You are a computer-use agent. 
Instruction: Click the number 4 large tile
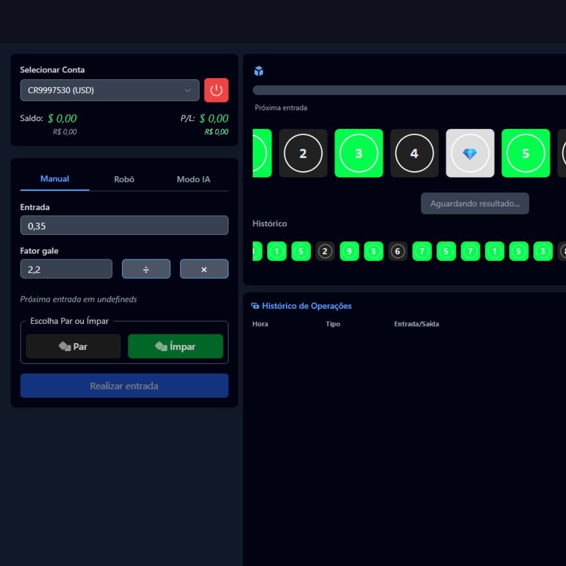coord(414,153)
